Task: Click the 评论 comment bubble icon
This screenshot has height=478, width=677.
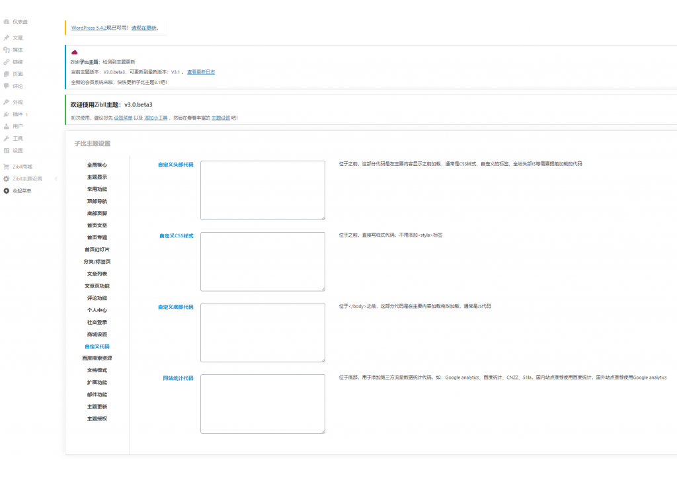Action: 7,86
